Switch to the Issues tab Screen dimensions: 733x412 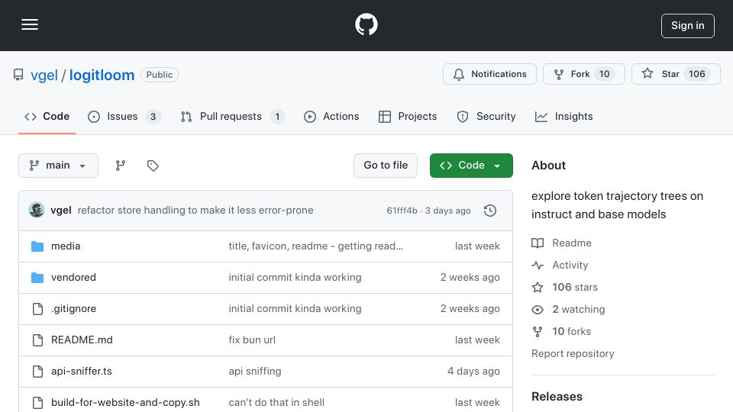click(x=124, y=116)
